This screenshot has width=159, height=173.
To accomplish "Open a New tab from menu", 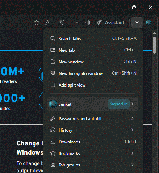I will [93, 50].
